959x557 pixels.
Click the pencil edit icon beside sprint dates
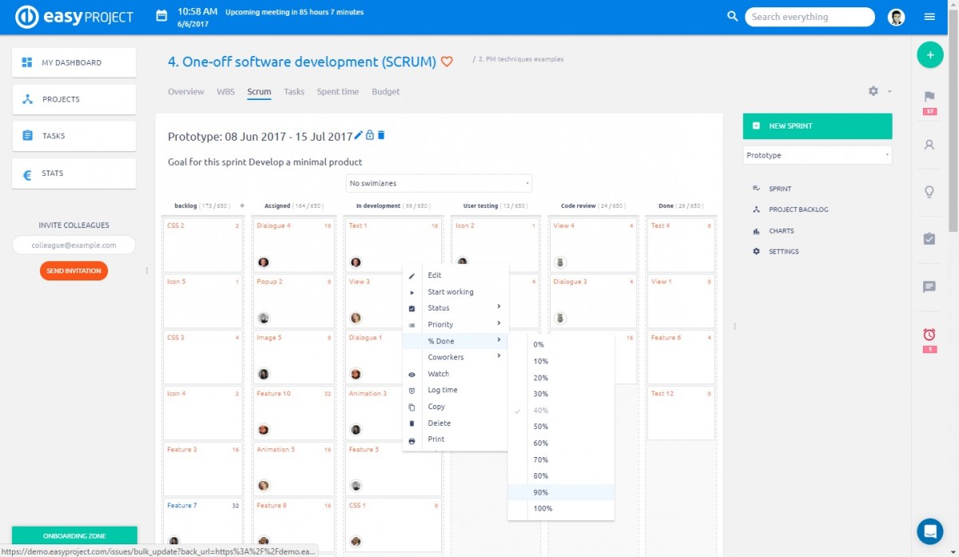point(358,135)
